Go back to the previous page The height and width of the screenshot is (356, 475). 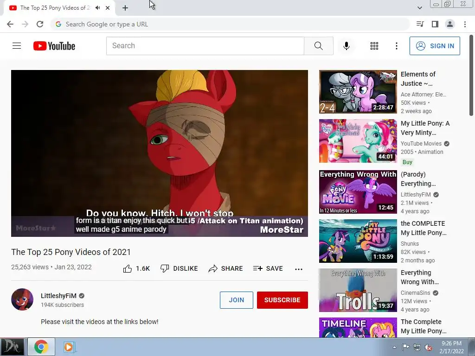(x=10, y=24)
